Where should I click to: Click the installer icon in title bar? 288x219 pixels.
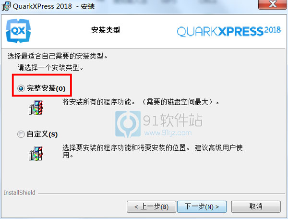(6, 6)
